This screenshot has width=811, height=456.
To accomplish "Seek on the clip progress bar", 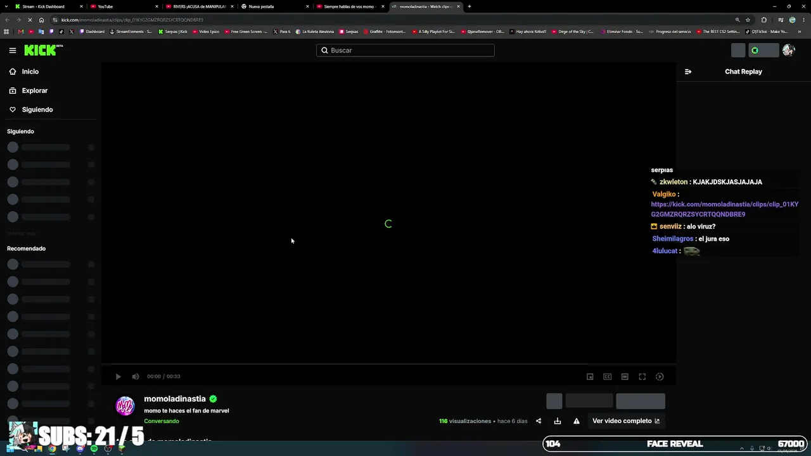I will click(388, 364).
